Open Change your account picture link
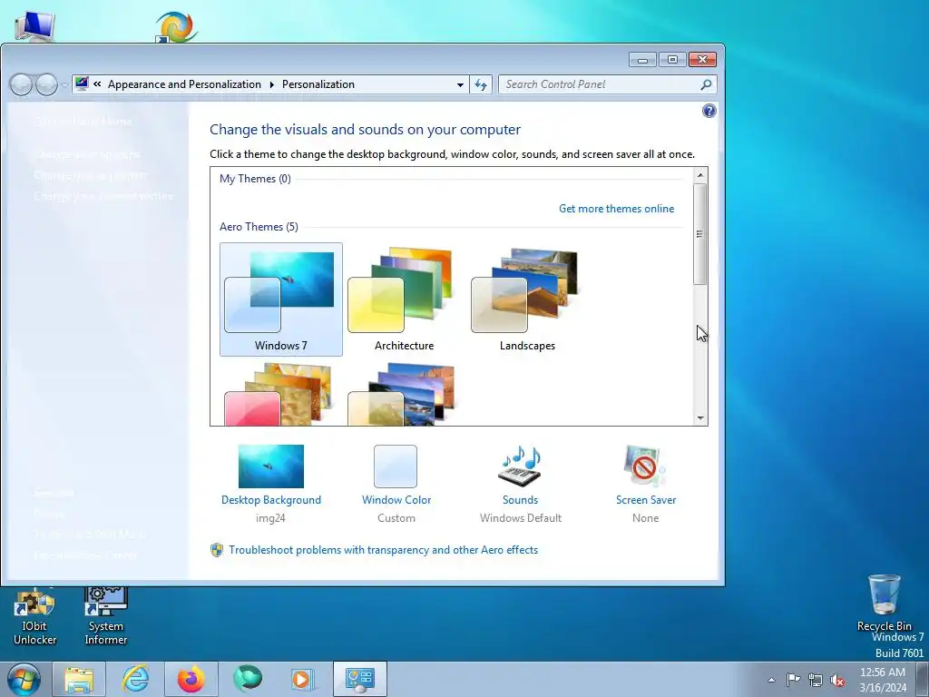The height and width of the screenshot is (697, 929). (x=104, y=196)
